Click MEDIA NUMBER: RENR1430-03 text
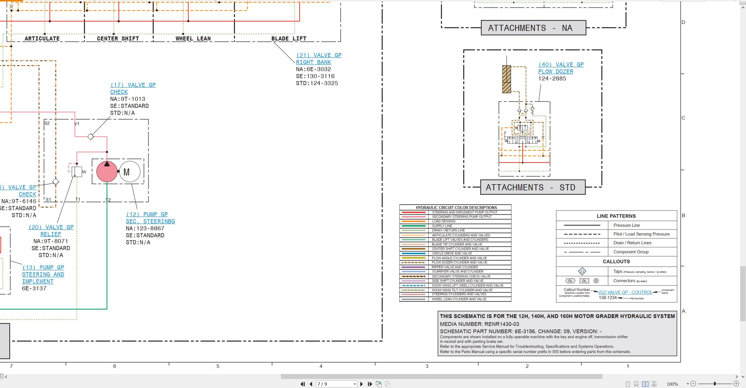Image resolution: width=746 pixels, height=388 pixels. click(x=479, y=324)
